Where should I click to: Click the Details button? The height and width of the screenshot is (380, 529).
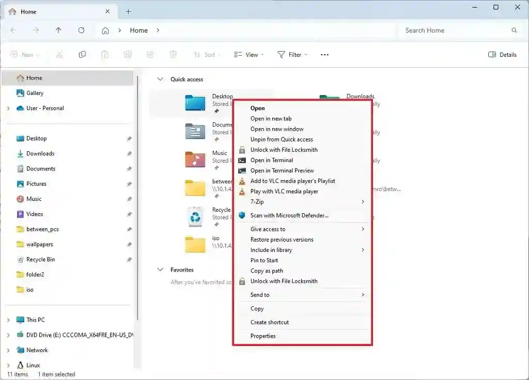(x=502, y=54)
